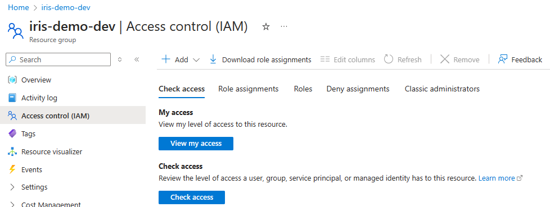The width and height of the screenshot is (550, 207).
Task: Click the Feedback person icon
Action: click(x=503, y=59)
